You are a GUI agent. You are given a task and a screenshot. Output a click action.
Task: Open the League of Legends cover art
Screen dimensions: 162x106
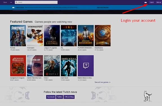coord(52,36)
